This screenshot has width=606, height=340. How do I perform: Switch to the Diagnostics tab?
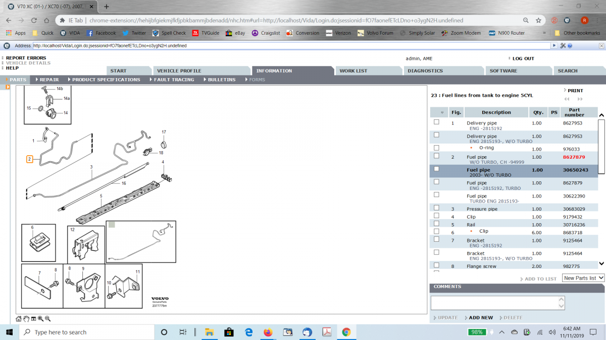tap(425, 71)
